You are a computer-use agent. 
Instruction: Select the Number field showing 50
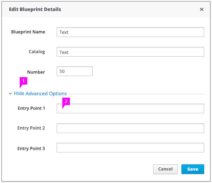[75, 71]
